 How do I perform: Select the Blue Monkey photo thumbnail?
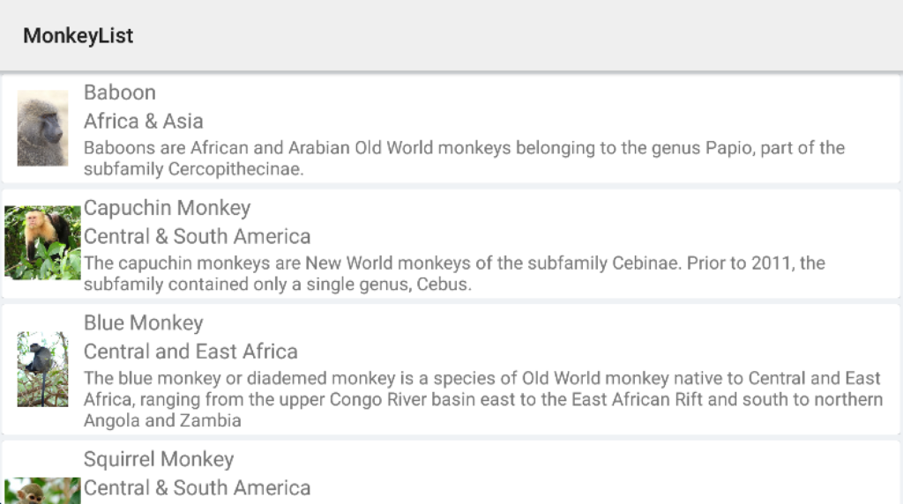tap(42, 368)
